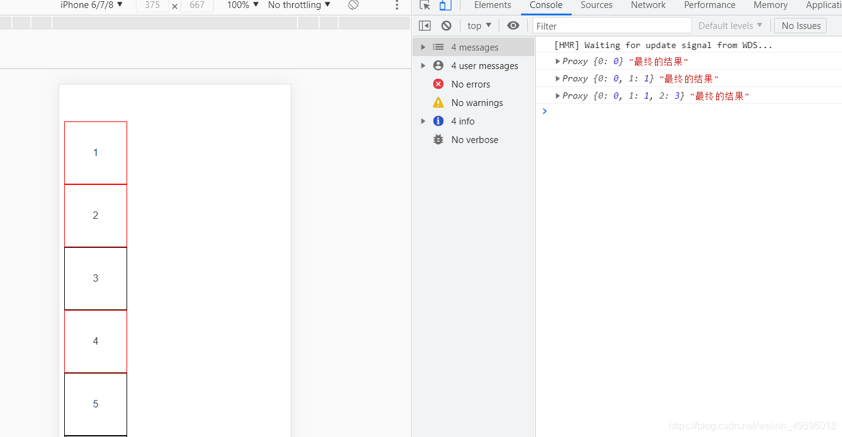Click inside the console Filter input field
This screenshot has height=437, width=842.
[611, 25]
